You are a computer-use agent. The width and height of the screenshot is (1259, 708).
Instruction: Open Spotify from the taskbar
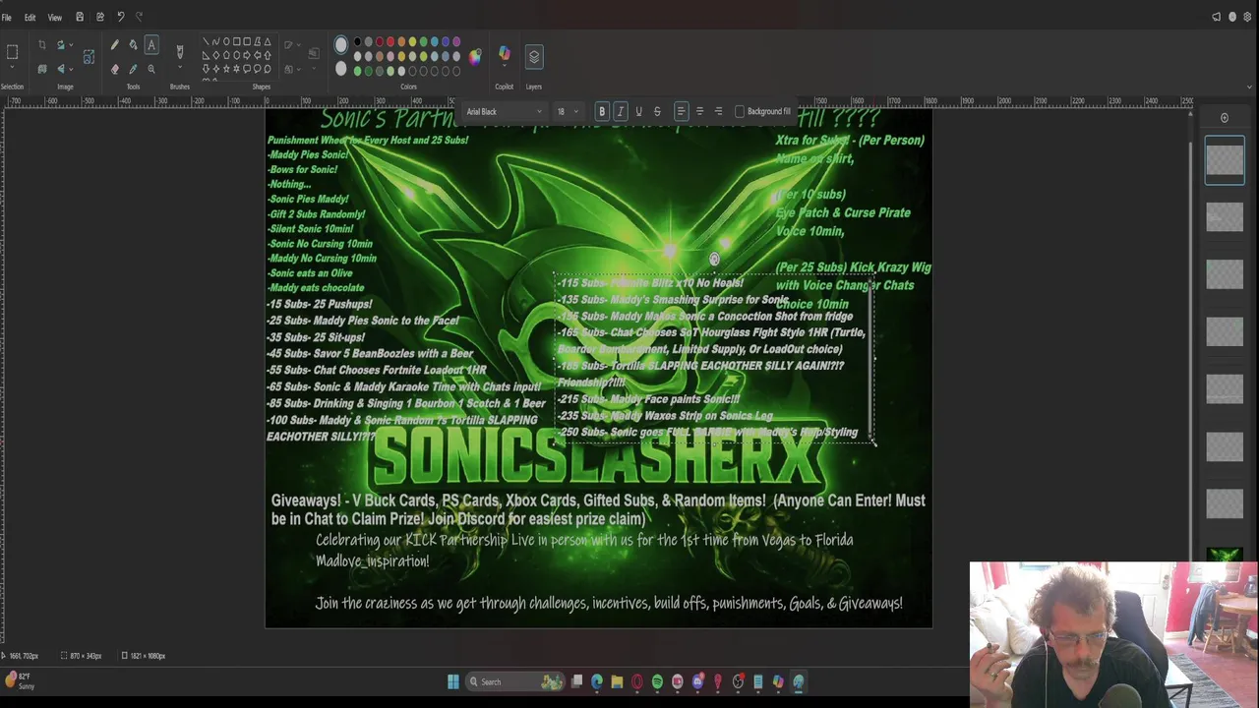click(657, 681)
